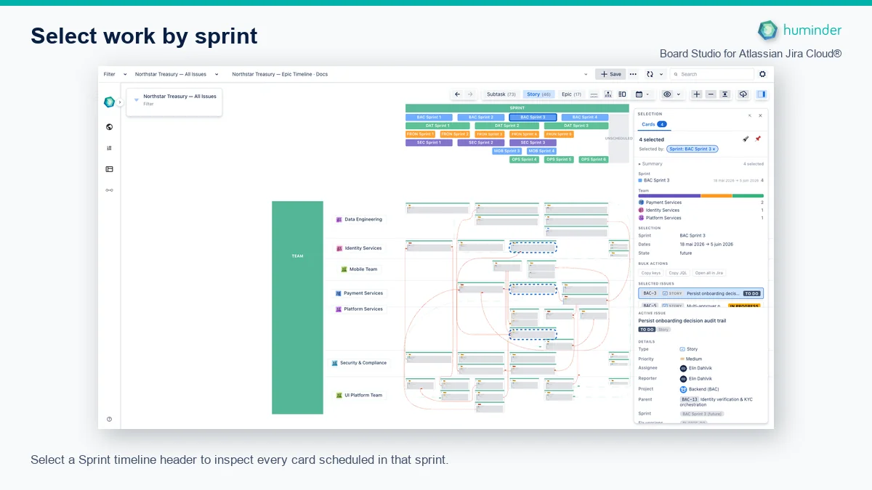The image size is (872, 490).
Task: Toggle the Subtask (73) filter
Action: 501,94
